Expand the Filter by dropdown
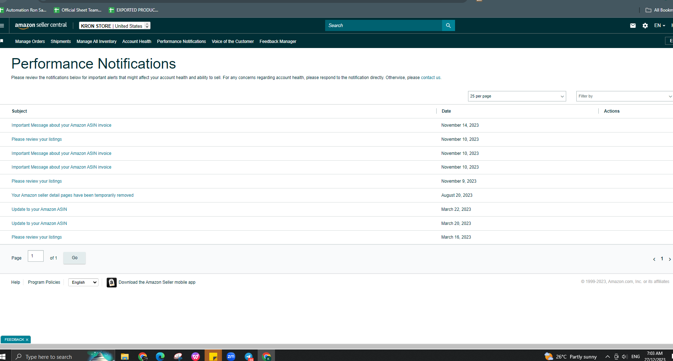 pyautogui.click(x=625, y=96)
